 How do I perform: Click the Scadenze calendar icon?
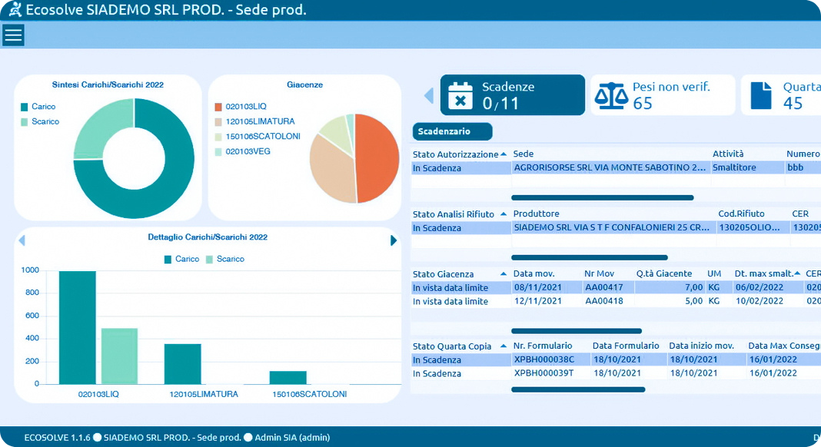[x=460, y=95]
